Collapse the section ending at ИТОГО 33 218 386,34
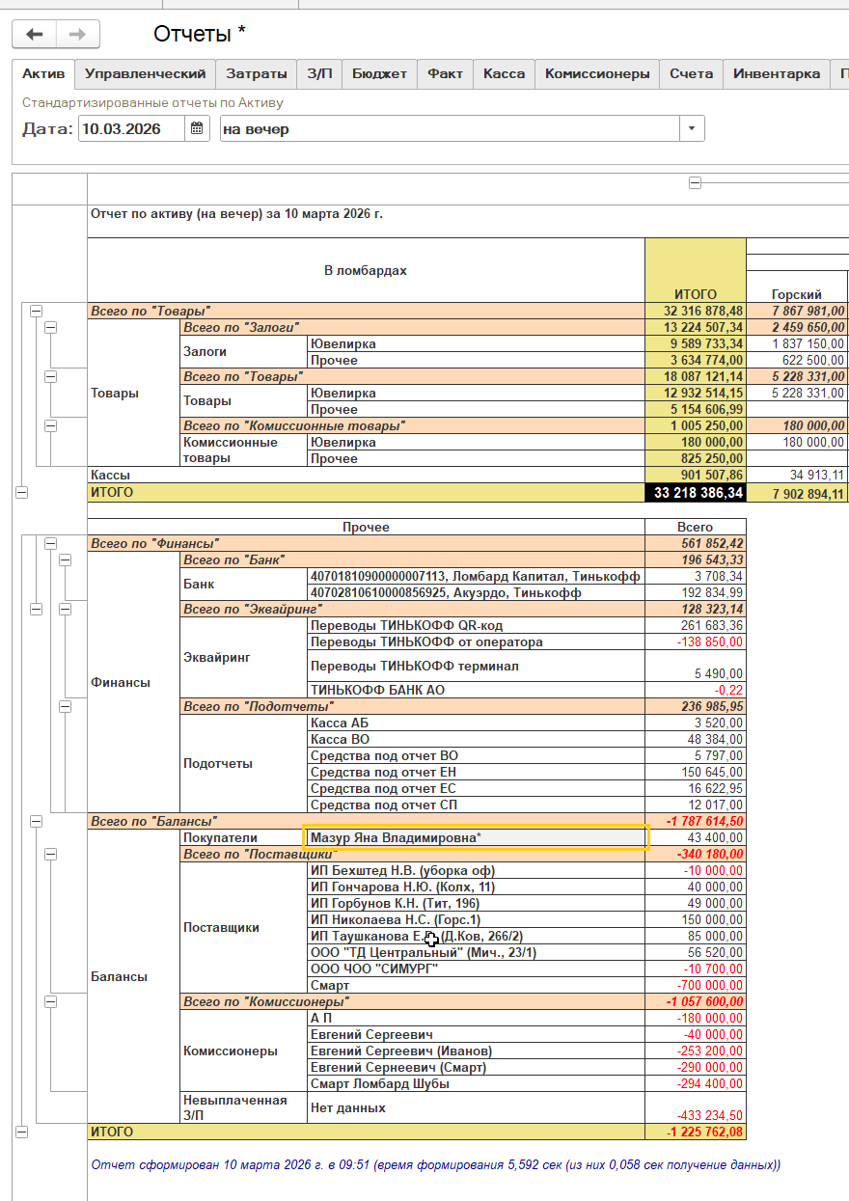The width and height of the screenshot is (849, 1201). [x=21, y=492]
